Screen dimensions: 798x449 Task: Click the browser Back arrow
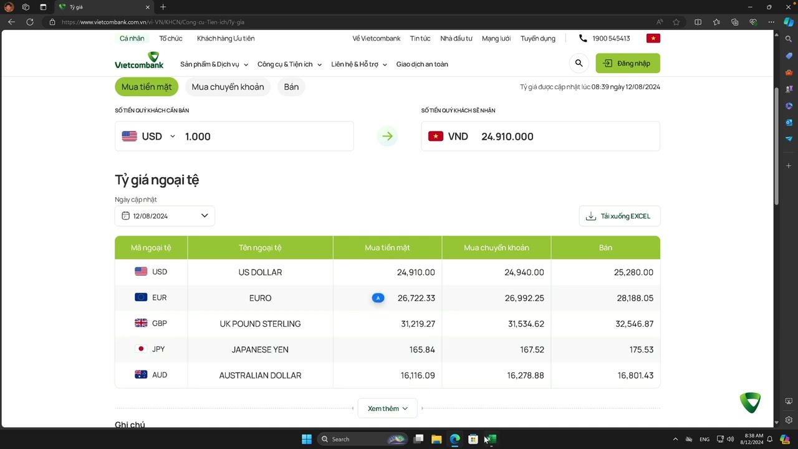pos(11,22)
